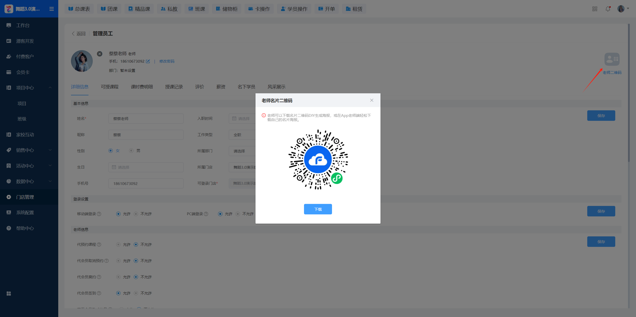This screenshot has height=317, width=636.
Task: Open the 入职时间 date picker
Action: [242, 119]
